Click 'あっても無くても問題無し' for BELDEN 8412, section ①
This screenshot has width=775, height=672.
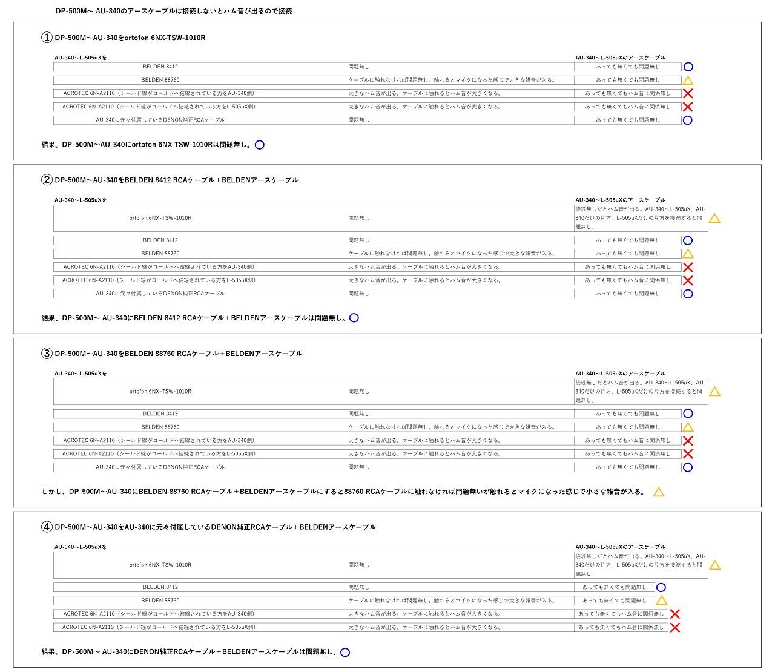pos(628,67)
